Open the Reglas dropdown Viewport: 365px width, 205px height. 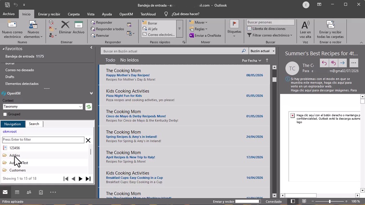(198, 29)
